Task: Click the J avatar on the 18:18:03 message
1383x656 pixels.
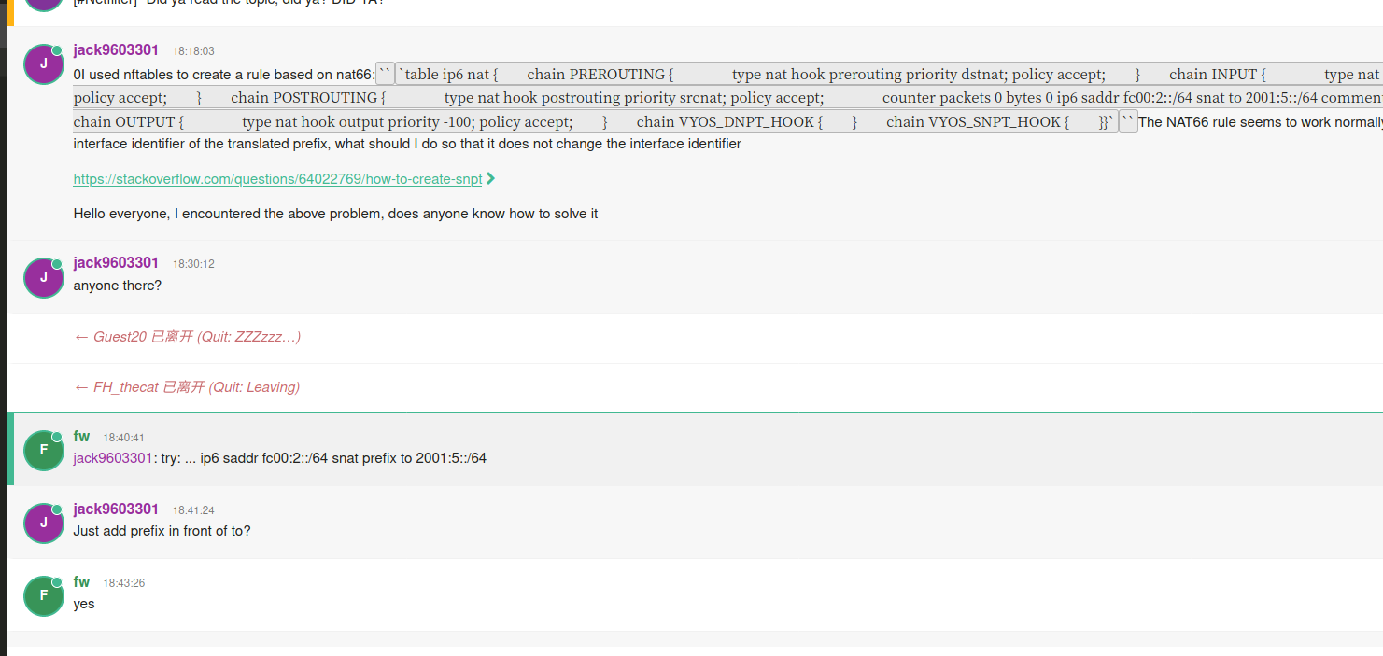Action: point(43,63)
